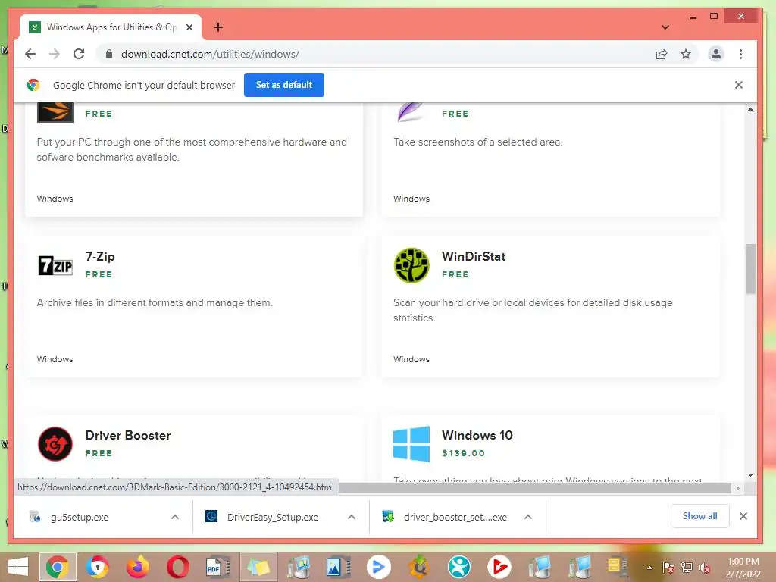Open Chrome's three-dot menu
This screenshot has height=582, width=776.
[x=740, y=54]
